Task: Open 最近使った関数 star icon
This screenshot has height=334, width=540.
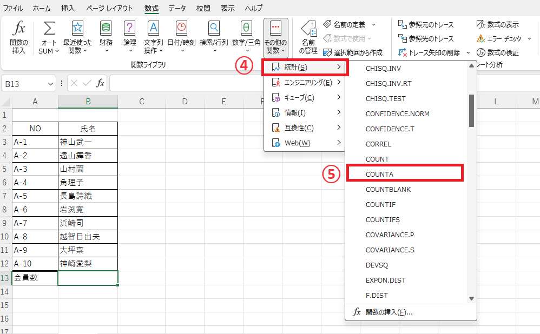Action: click(77, 28)
